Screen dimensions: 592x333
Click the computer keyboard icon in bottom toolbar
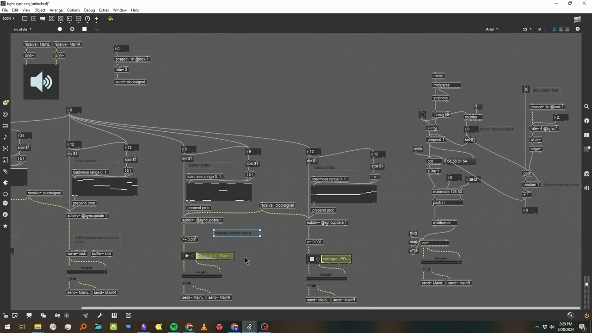(129, 315)
